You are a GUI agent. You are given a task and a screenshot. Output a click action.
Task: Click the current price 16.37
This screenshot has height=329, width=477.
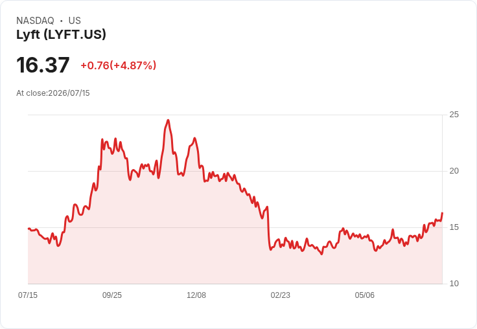click(x=43, y=65)
